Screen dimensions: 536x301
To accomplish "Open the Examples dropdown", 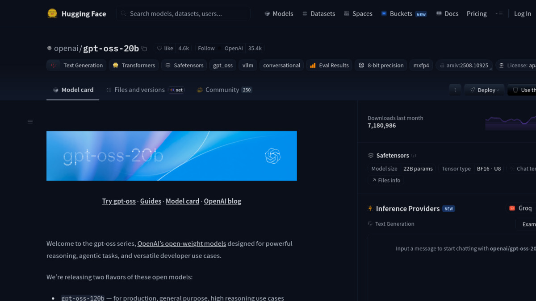I will point(526,224).
